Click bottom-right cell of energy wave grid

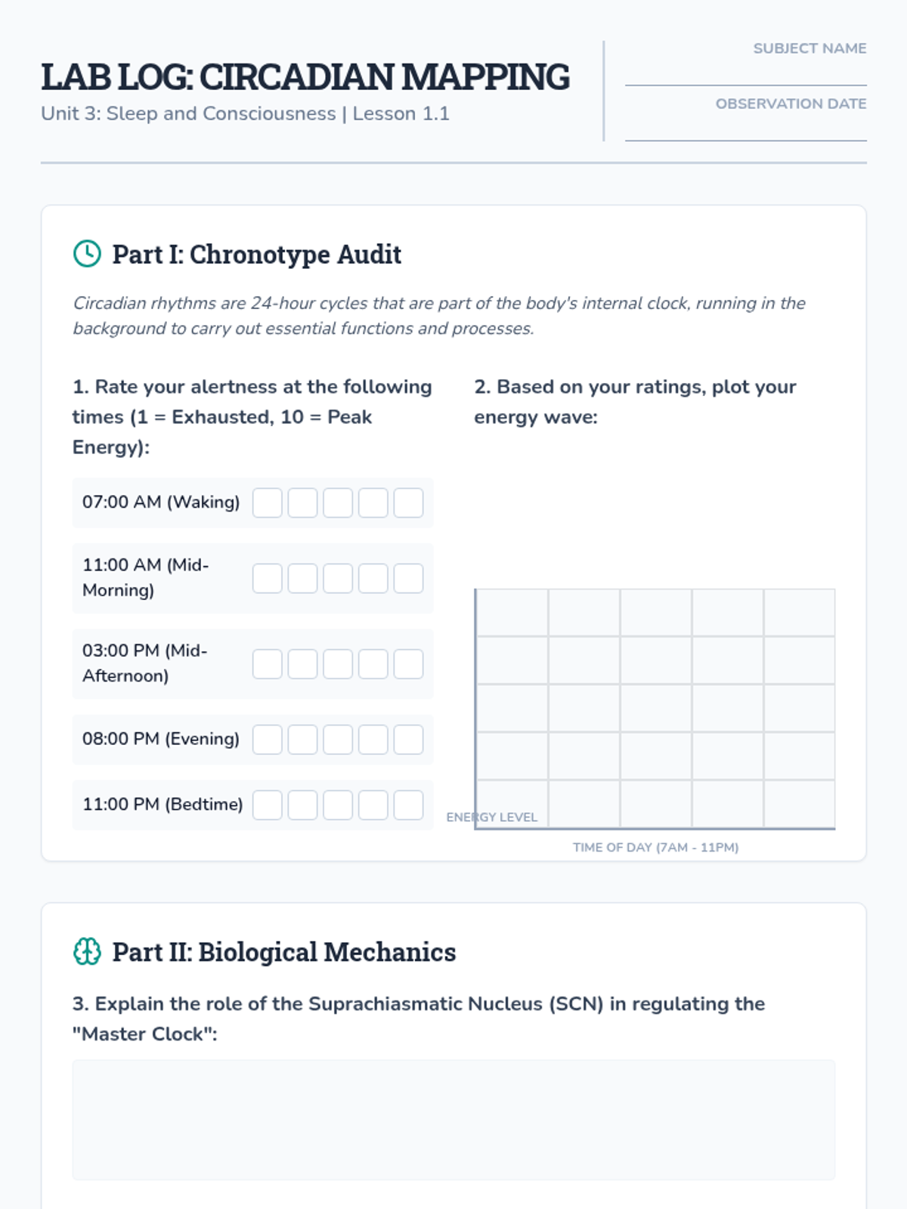pyautogui.click(x=799, y=804)
